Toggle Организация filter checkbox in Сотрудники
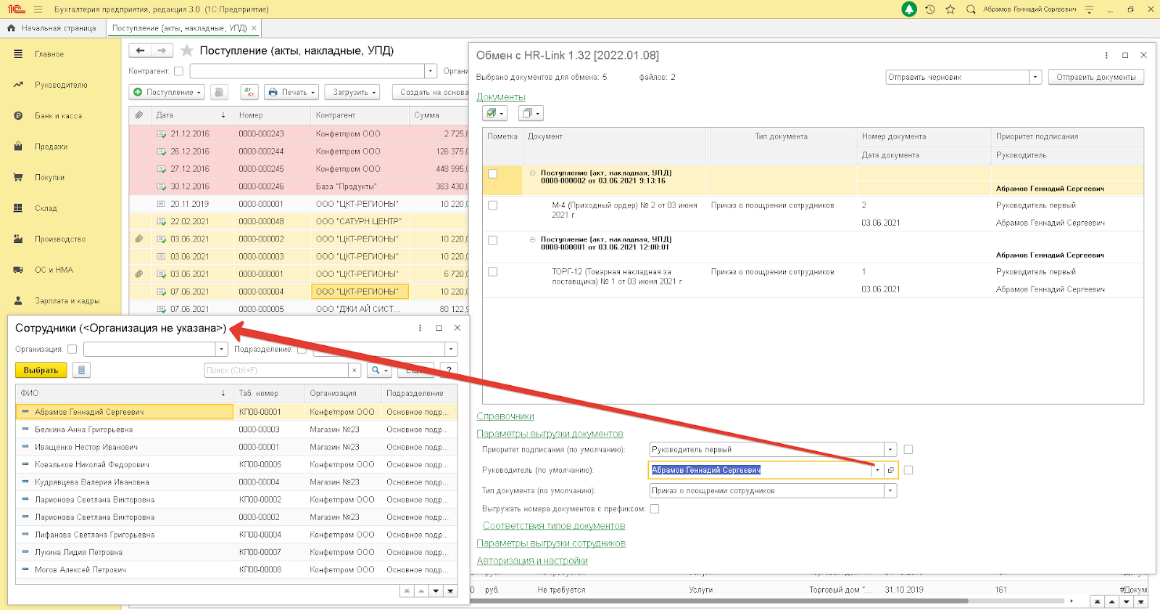The image size is (1160, 610). [72, 350]
